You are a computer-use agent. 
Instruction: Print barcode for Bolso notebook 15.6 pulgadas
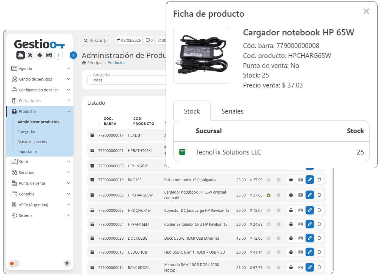300,180
